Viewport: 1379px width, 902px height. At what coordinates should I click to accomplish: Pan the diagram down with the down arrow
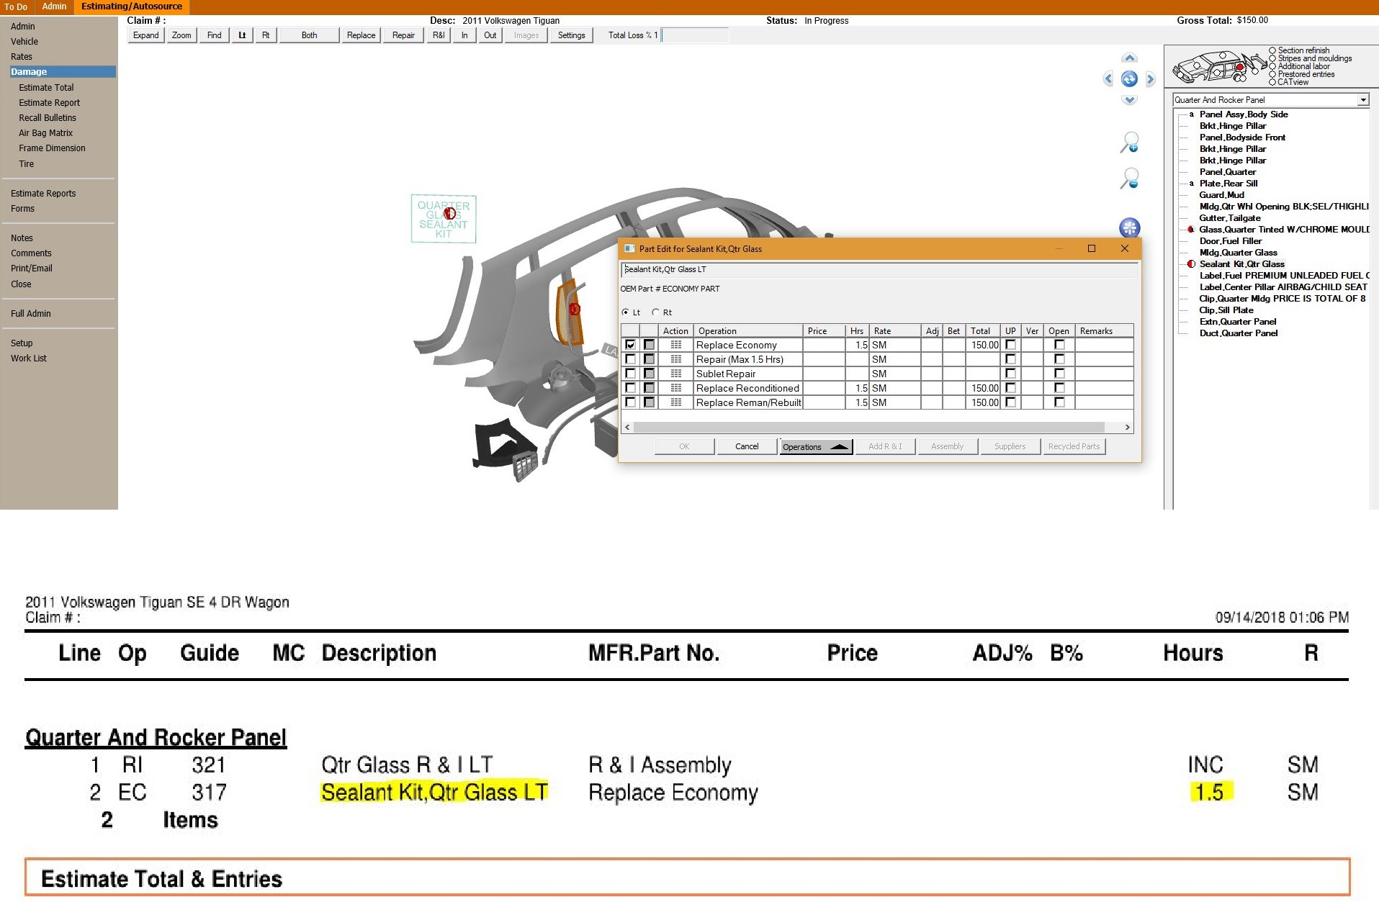(x=1129, y=100)
